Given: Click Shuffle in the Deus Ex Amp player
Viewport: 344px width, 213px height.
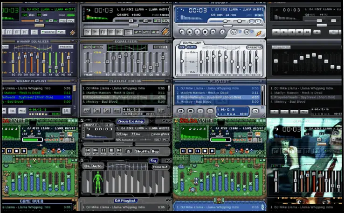Looking at the screenshot, I should [x=142, y=151].
